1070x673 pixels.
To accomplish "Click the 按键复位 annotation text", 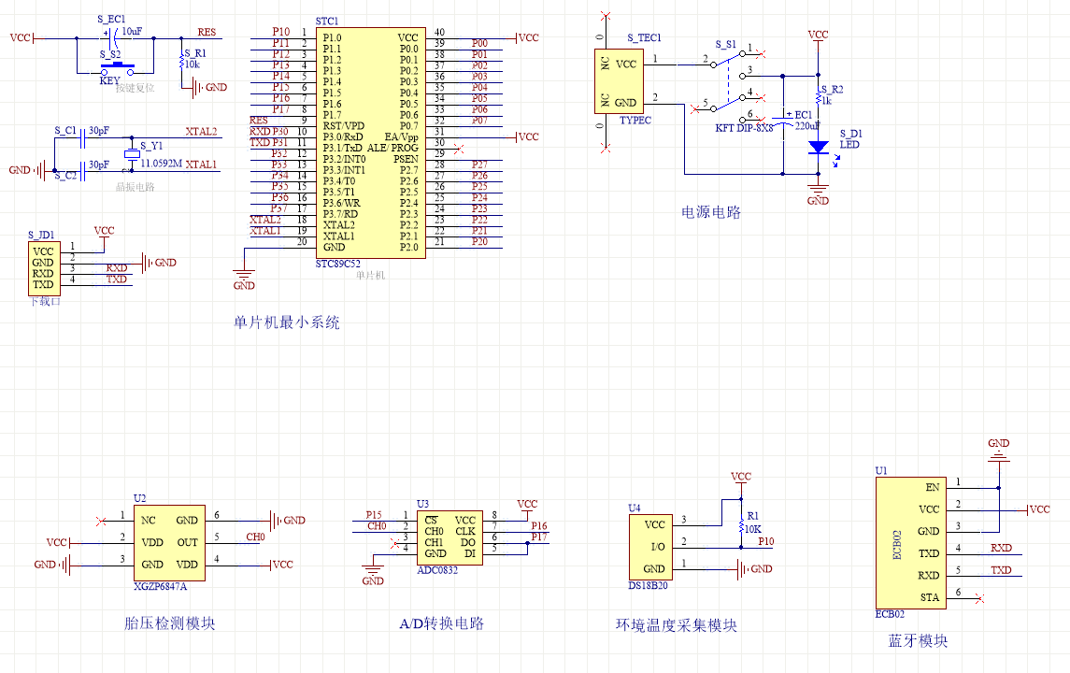I will 136,88.
